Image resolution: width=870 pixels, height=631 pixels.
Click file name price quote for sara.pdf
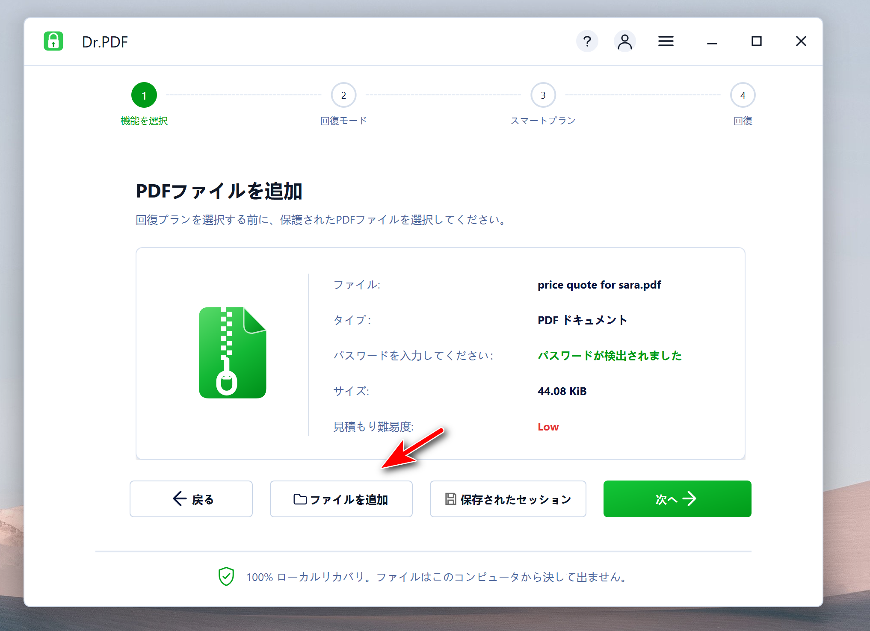599,285
